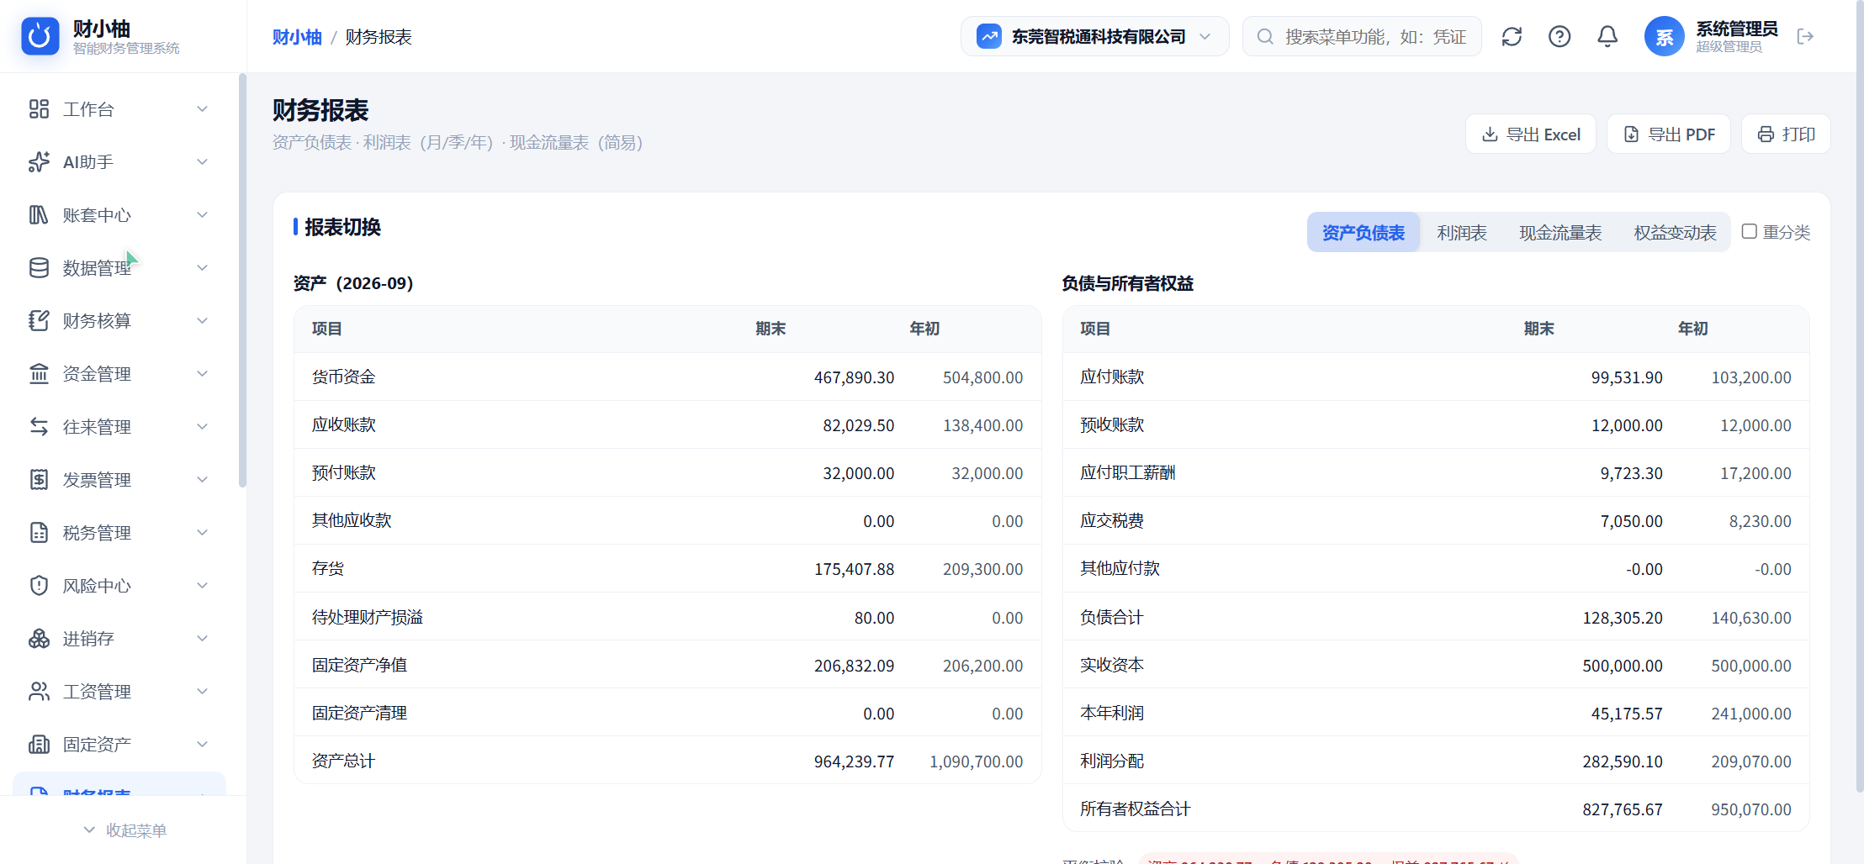Image resolution: width=1864 pixels, height=864 pixels.
Task: Click the AI助手 sparkle icon
Action: coord(39,162)
